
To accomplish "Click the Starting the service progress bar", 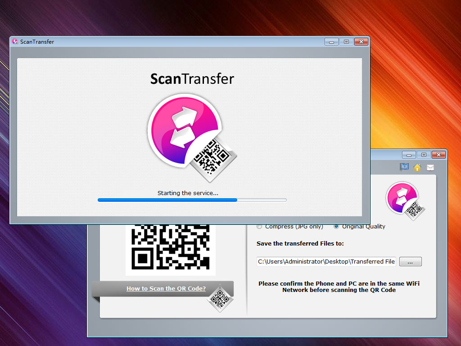I will (192, 200).
